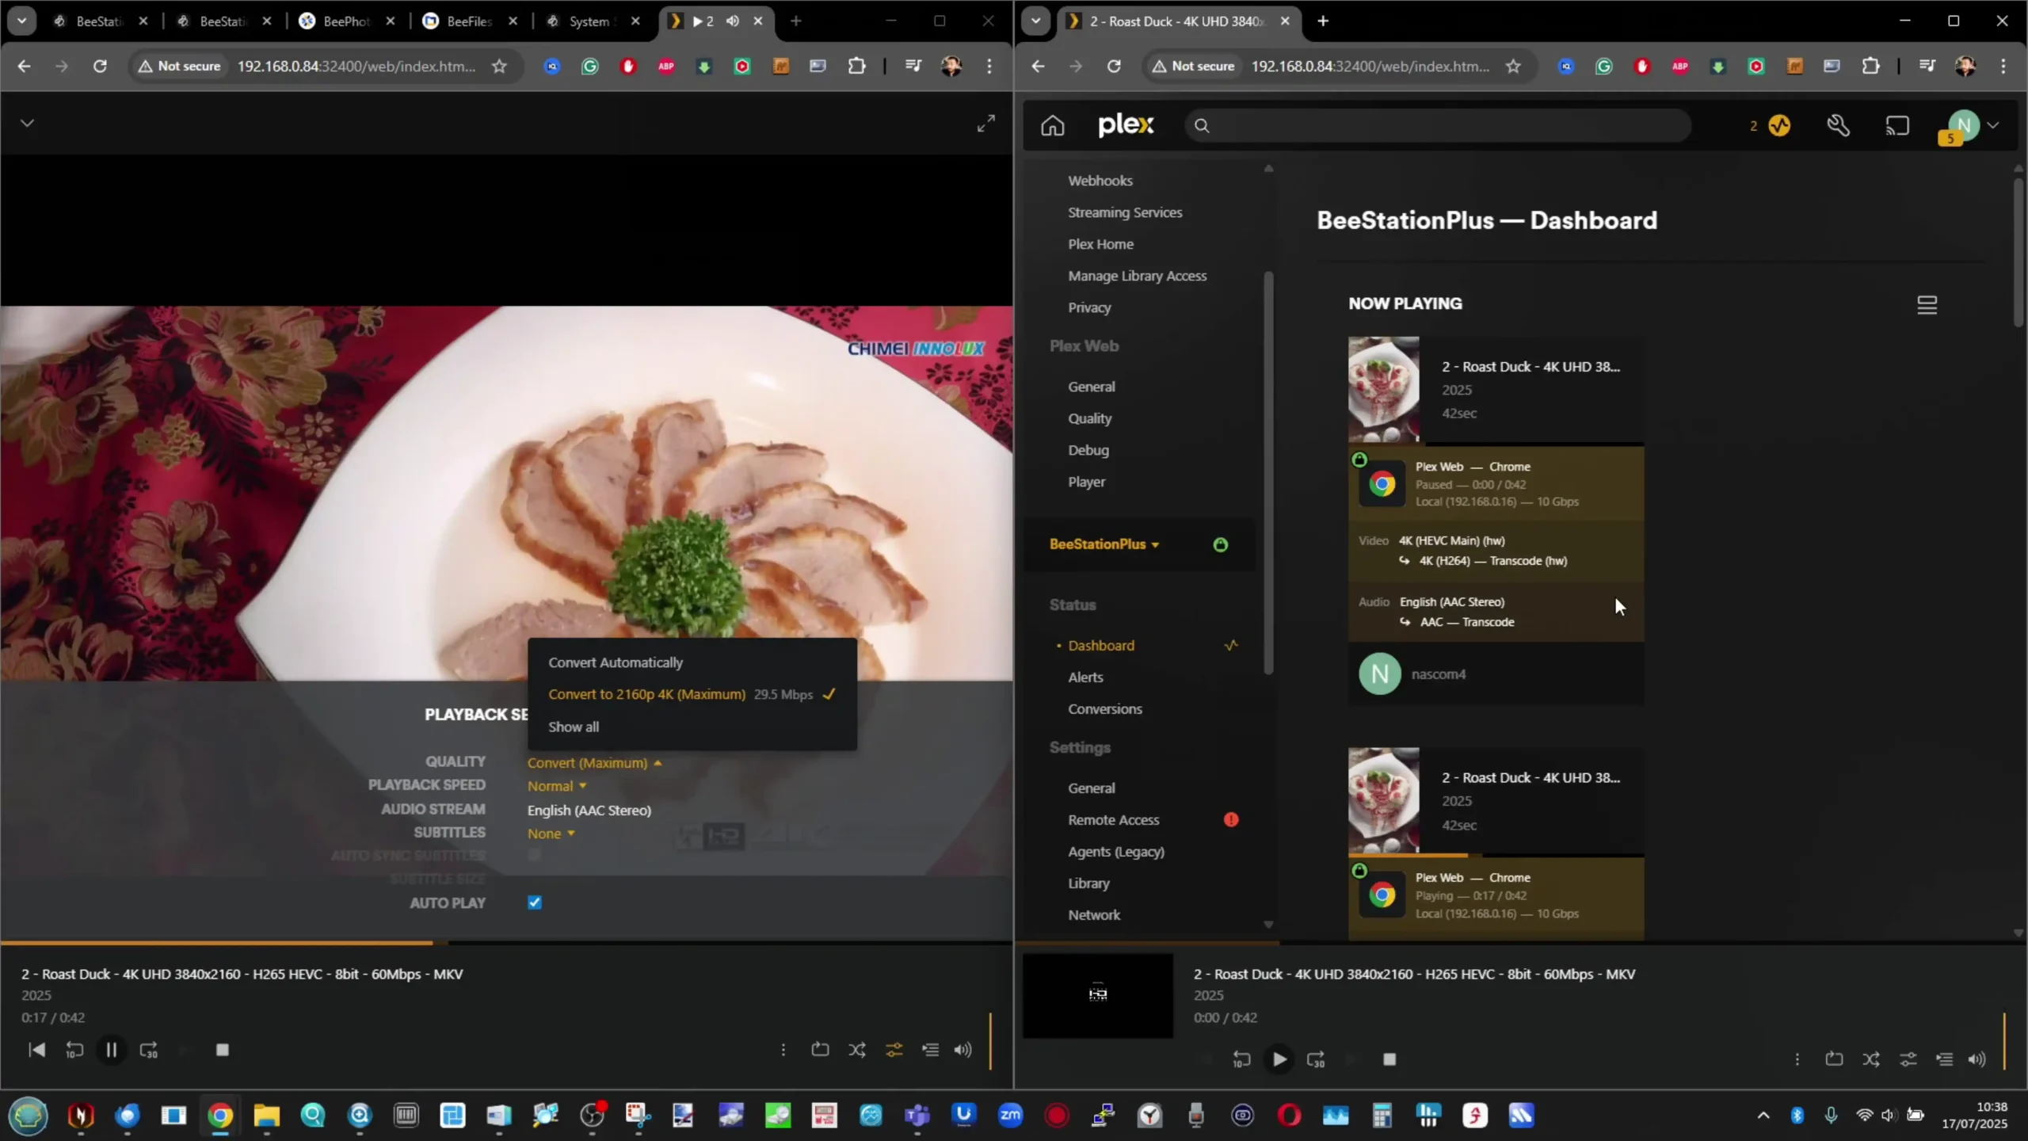The image size is (2028, 1141).
Task: Switch to System browser tab
Action: click(x=593, y=21)
